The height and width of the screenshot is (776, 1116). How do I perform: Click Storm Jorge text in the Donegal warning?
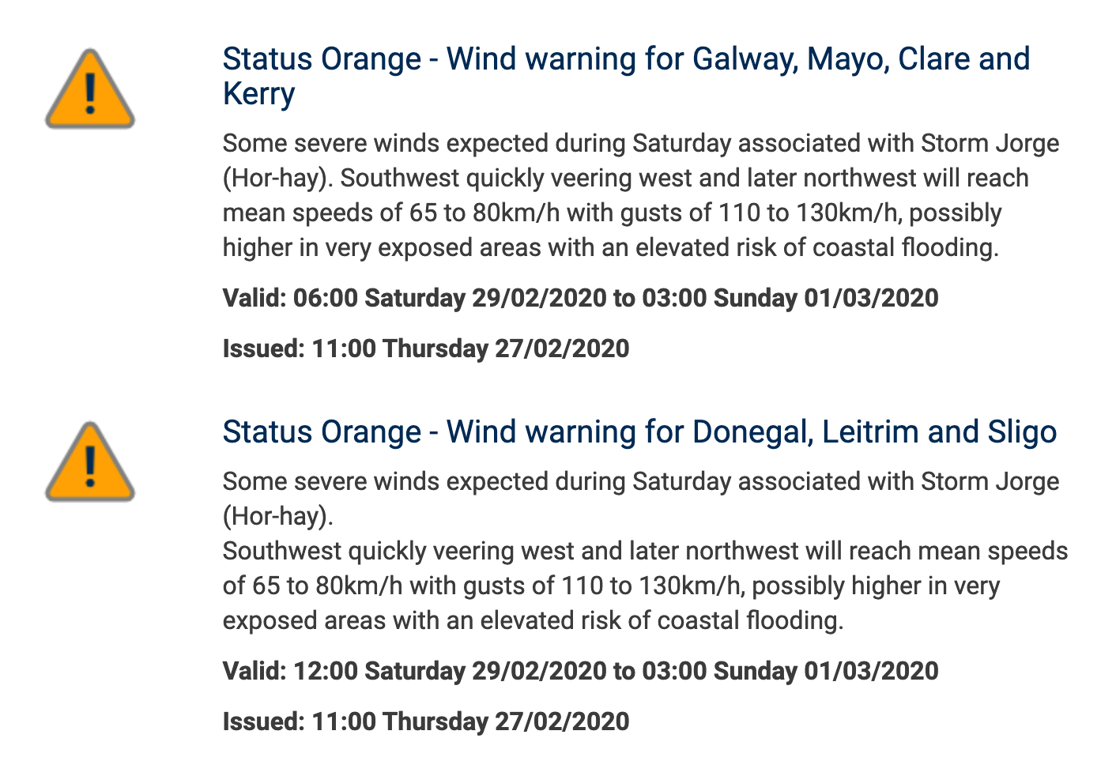pyautogui.click(x=990, y=482)
